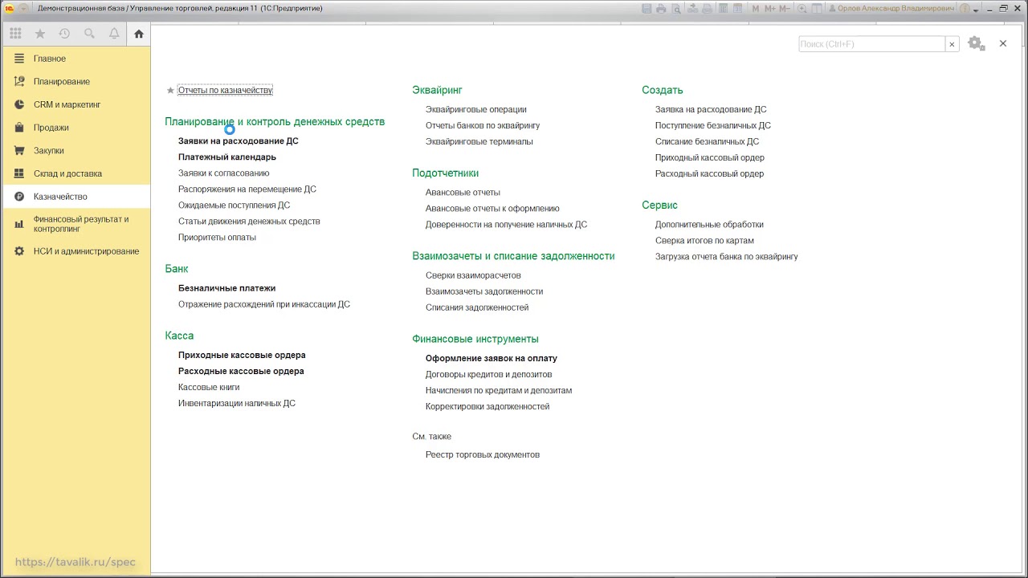The width and height of the screenshot is (1028, 578).
Task: Click the M+ memory button
Action: coord(770,8)
